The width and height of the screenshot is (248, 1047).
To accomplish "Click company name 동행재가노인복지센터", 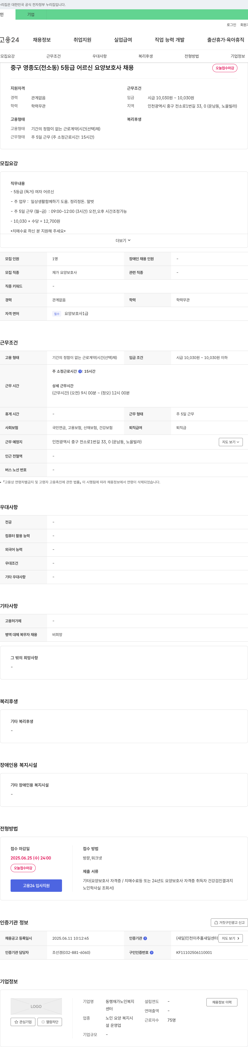I will (x=120, y=1005).
